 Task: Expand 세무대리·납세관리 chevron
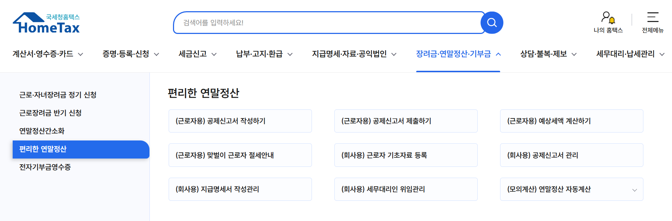click(662, 54)
